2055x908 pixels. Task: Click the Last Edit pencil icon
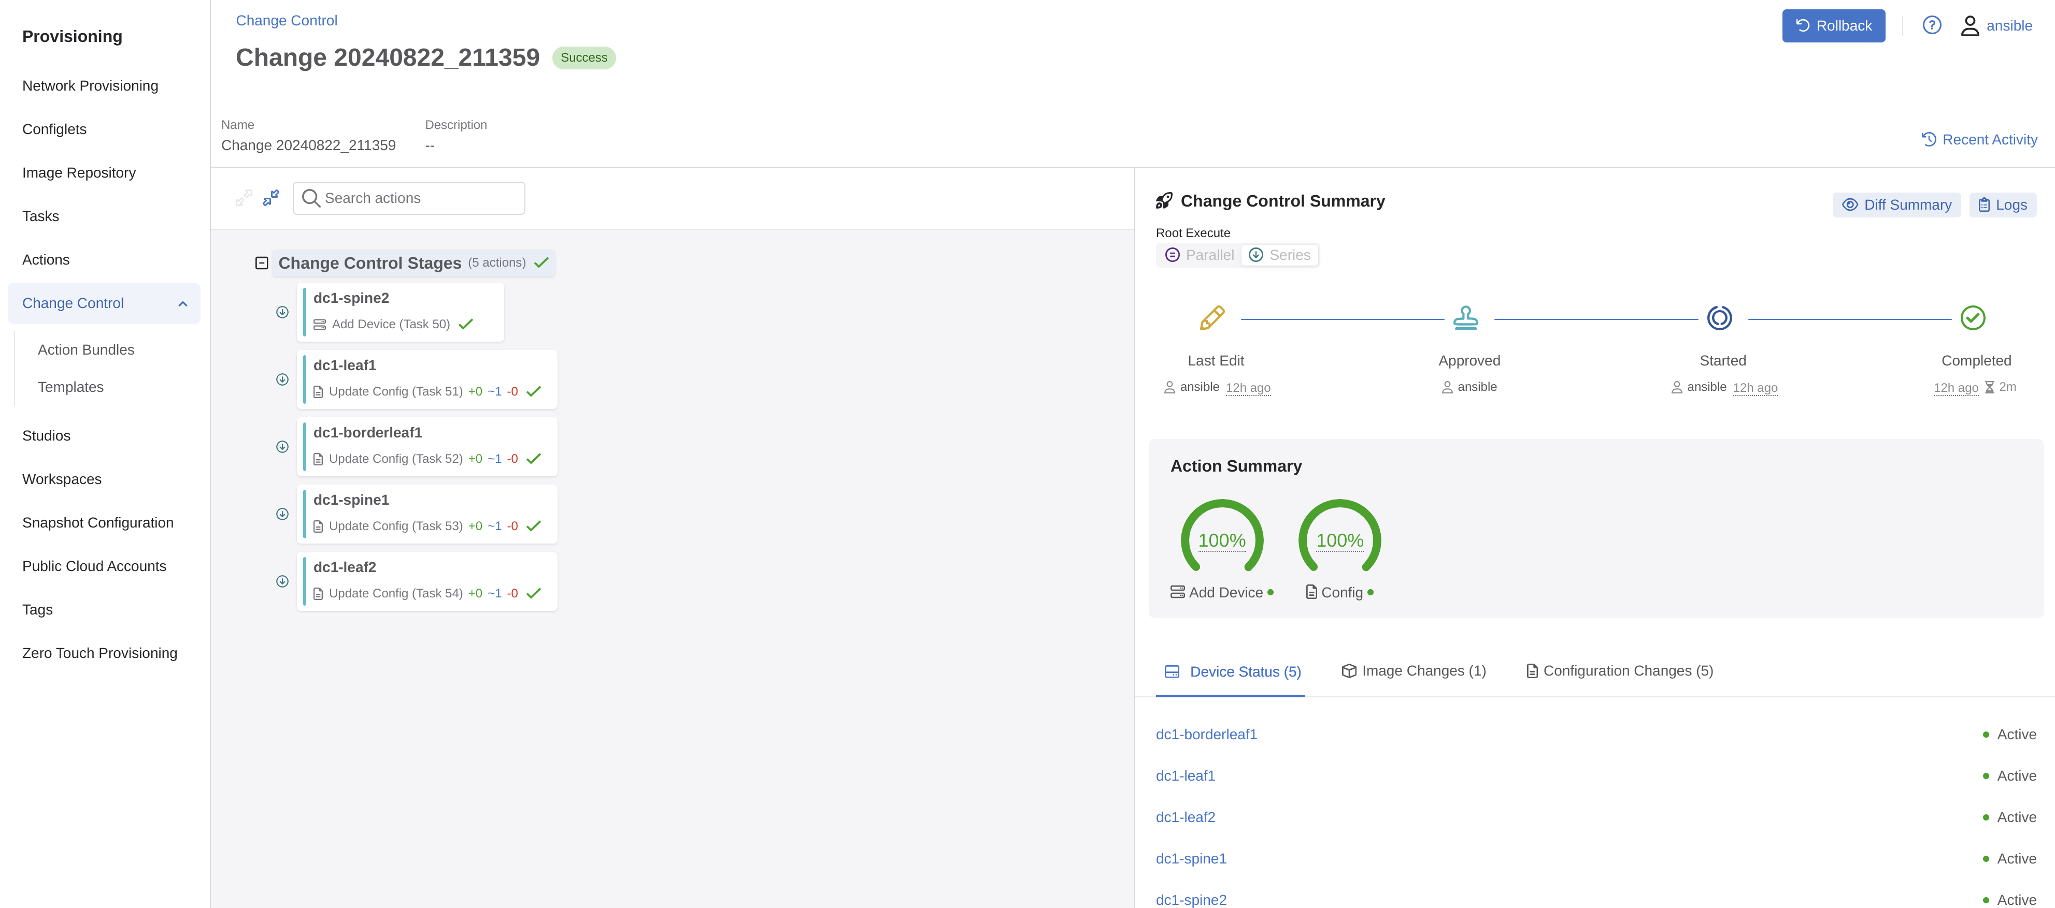1212,318
